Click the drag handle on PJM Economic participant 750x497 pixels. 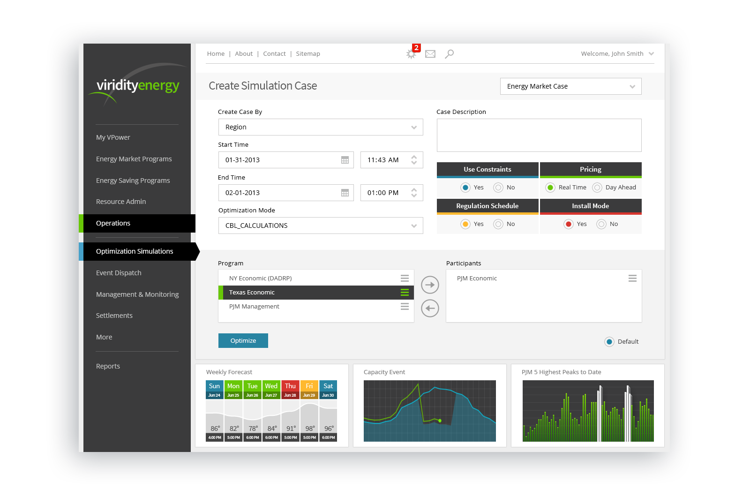632,278
